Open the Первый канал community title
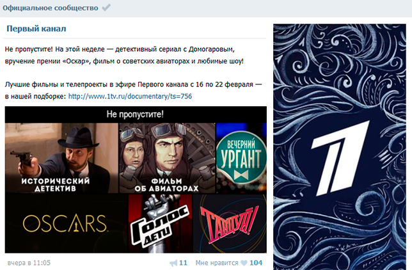 click(36, 28)
